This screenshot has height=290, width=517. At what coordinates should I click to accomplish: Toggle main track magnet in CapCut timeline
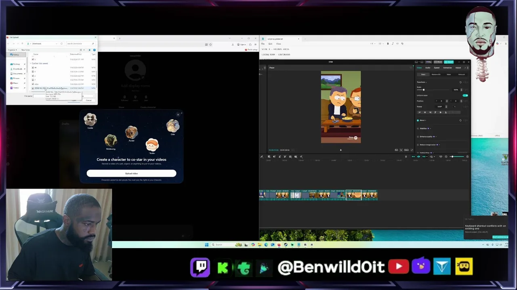[x=413, y=157]
